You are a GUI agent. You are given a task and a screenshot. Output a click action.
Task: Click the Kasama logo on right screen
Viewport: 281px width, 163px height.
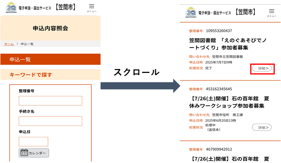(x=191, y=12)
